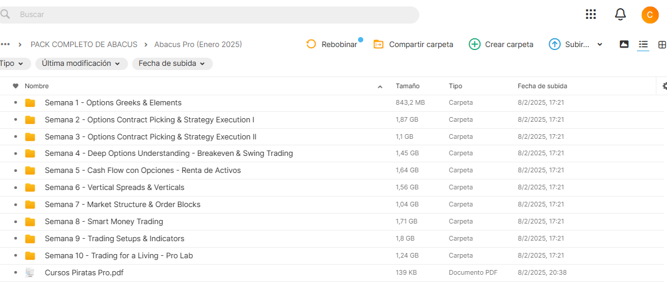Click Crear carpeta button label

click(509, 45)
